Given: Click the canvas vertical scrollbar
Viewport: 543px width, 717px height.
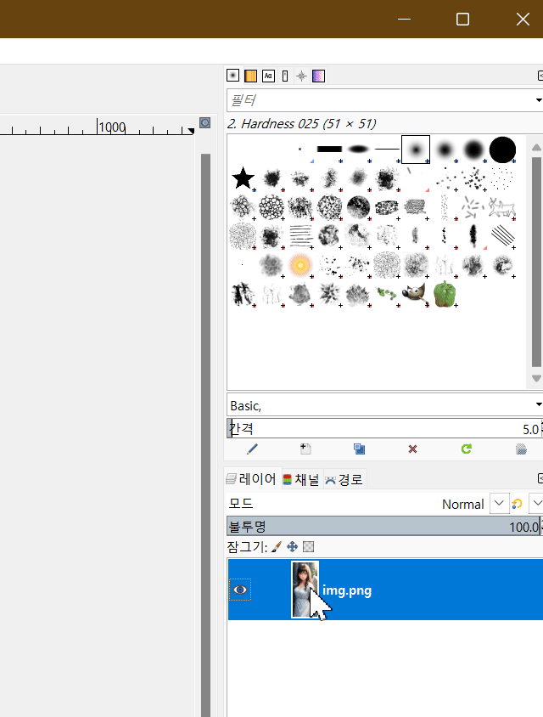Looking at the screenshot, I should [x=205, y=434].
